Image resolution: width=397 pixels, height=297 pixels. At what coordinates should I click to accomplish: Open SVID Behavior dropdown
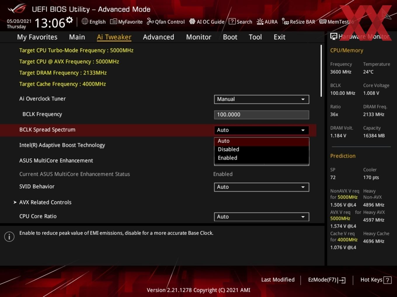(x=262, y=187)
